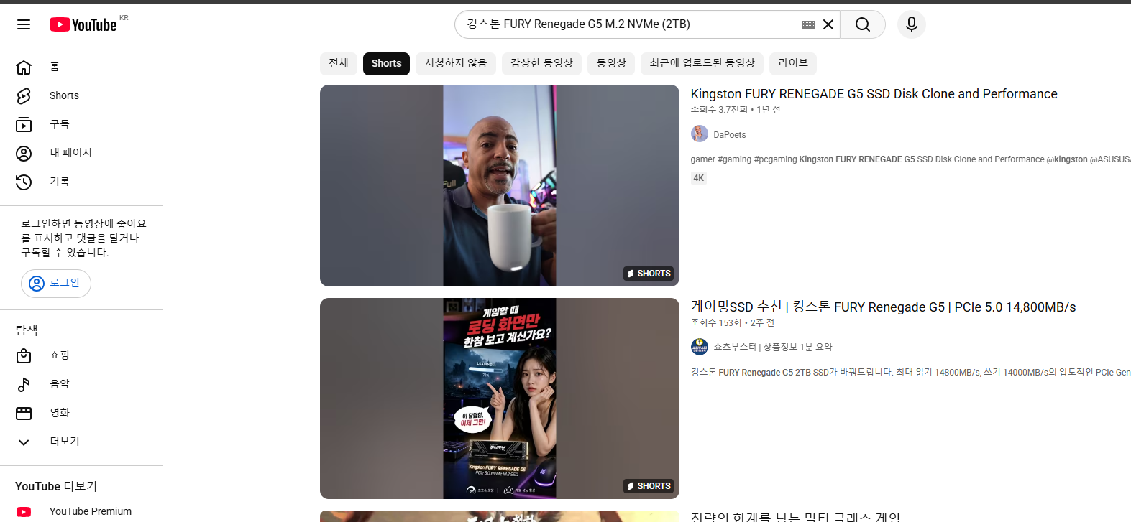Click SHORTS badge on Kingston thumbnail
This screenshot has height=522, width=1131.
[649, 274]
